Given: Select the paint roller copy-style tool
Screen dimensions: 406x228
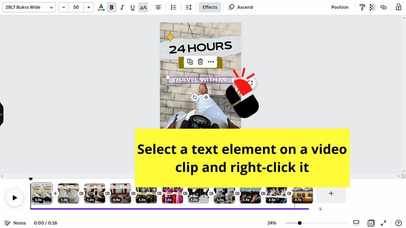Looking at the screenshot, I should [362, 7].
